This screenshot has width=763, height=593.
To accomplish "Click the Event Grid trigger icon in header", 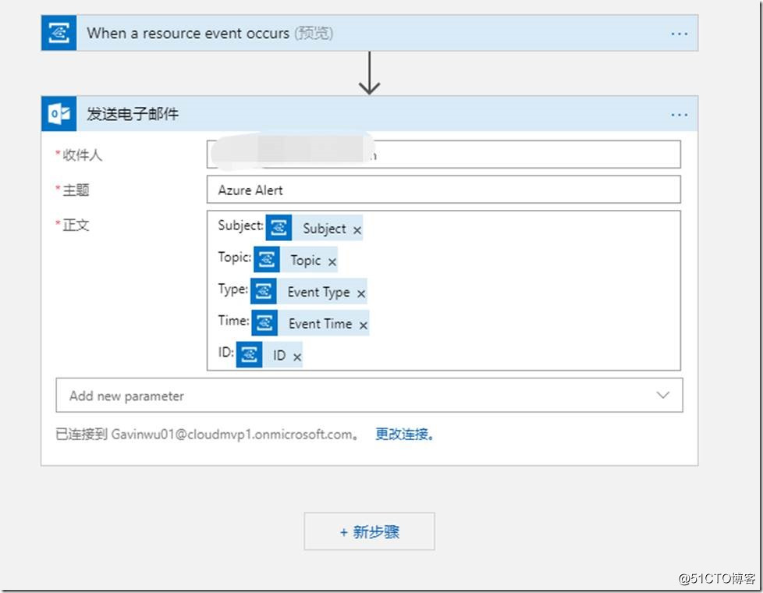I will coord(59,33).
